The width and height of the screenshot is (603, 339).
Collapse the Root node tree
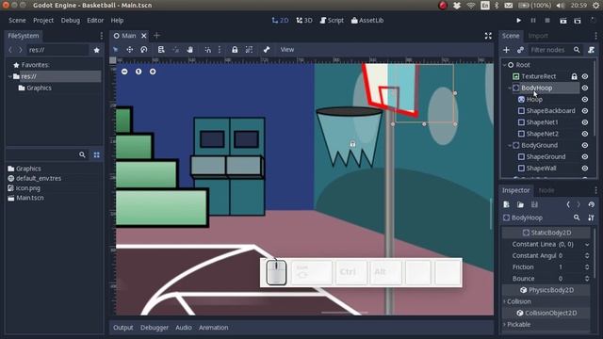(505, 65)
